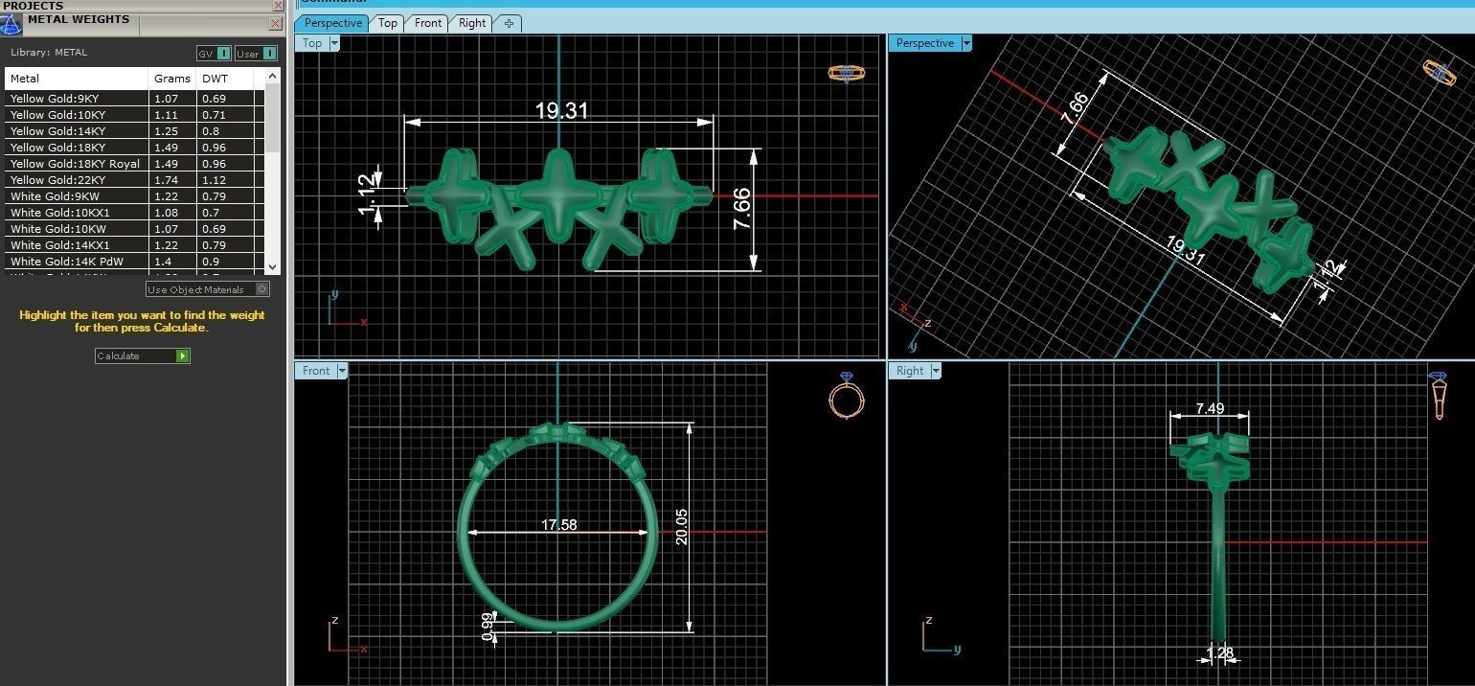1475x686 pixels.
Task: Switch to the Right tab
Action: click(472, 23)
